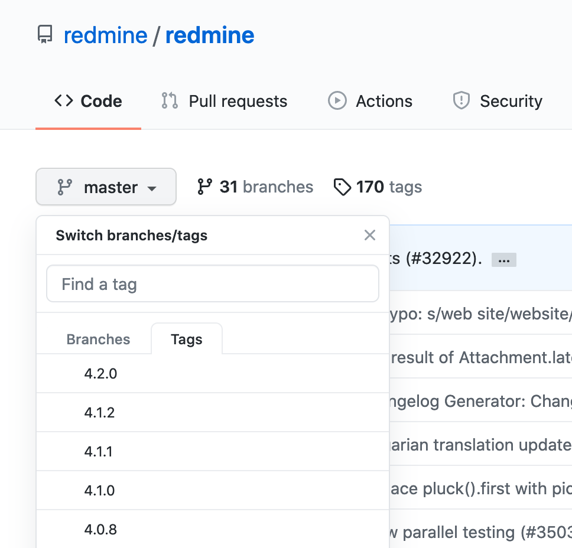
Task: Open parallel testing commit message
Action: [x=480, y=533]
